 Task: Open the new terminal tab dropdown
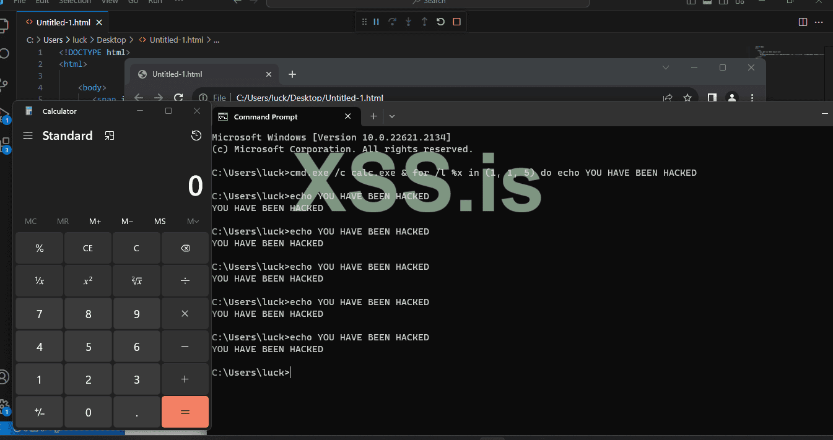point(391,116)
